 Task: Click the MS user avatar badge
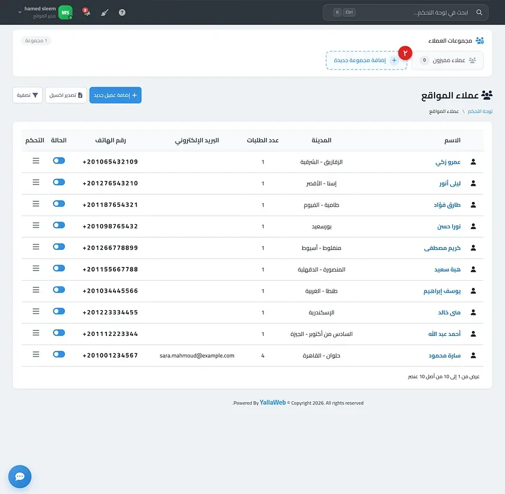tap(66, 13)
